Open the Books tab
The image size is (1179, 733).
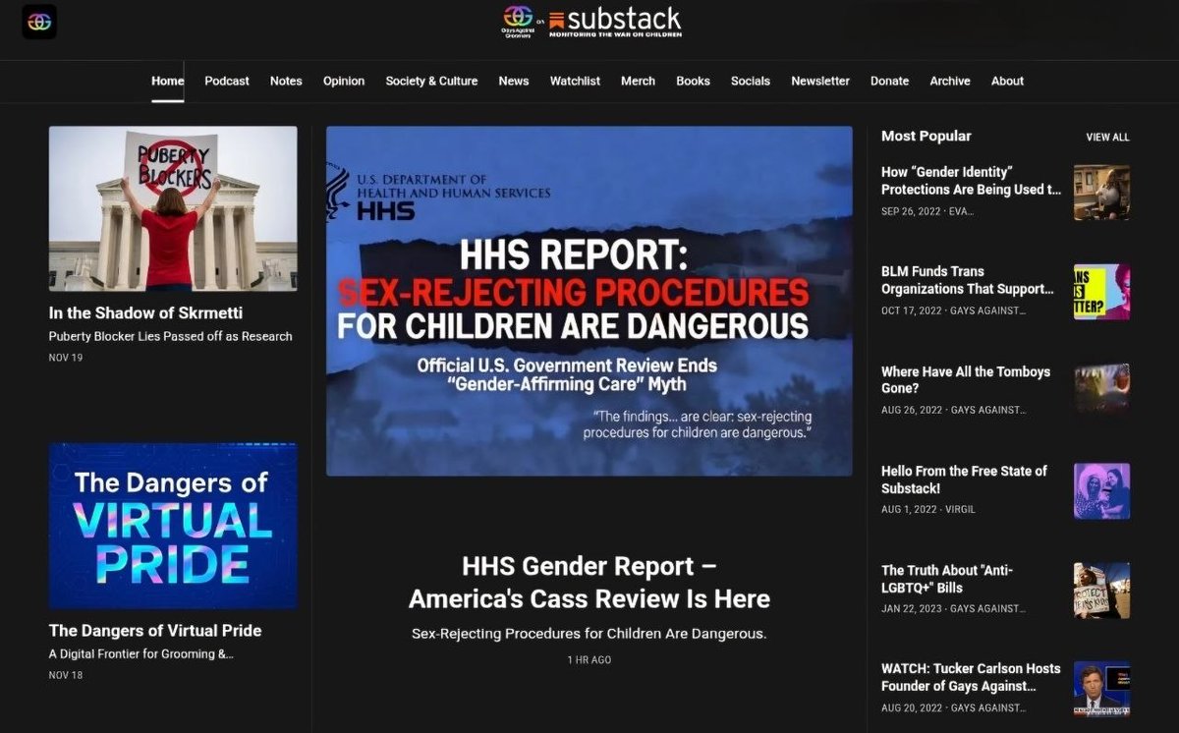693,81
